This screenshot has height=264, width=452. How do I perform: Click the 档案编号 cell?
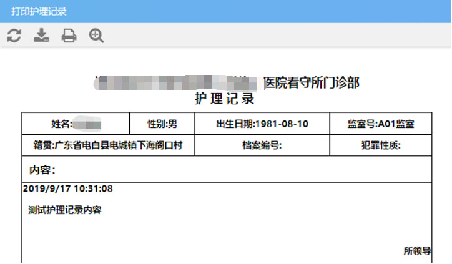pos(262,145)
